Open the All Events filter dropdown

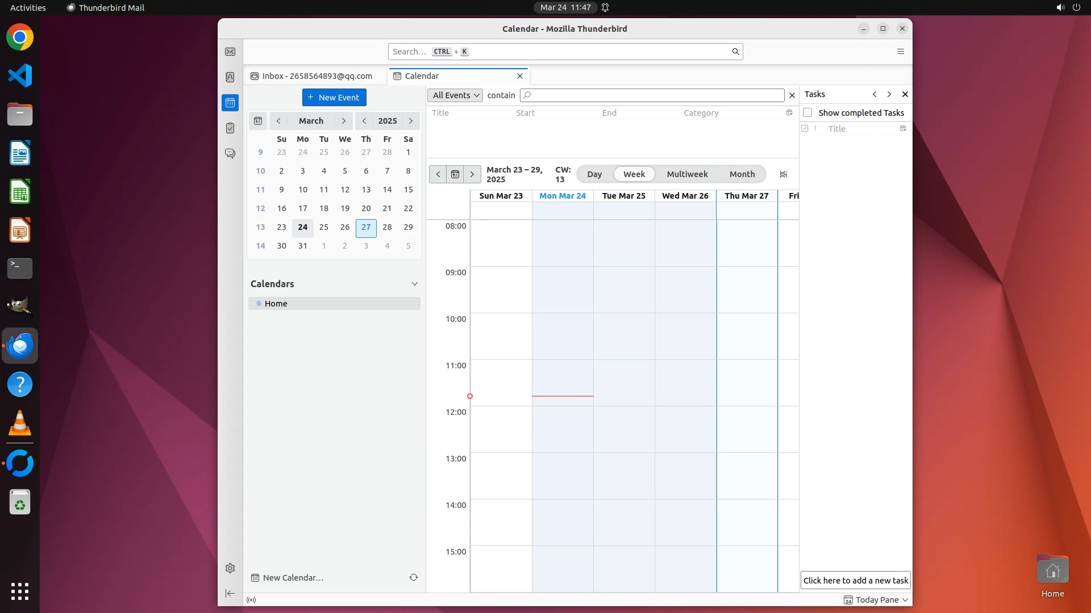[x=455, y=95]
